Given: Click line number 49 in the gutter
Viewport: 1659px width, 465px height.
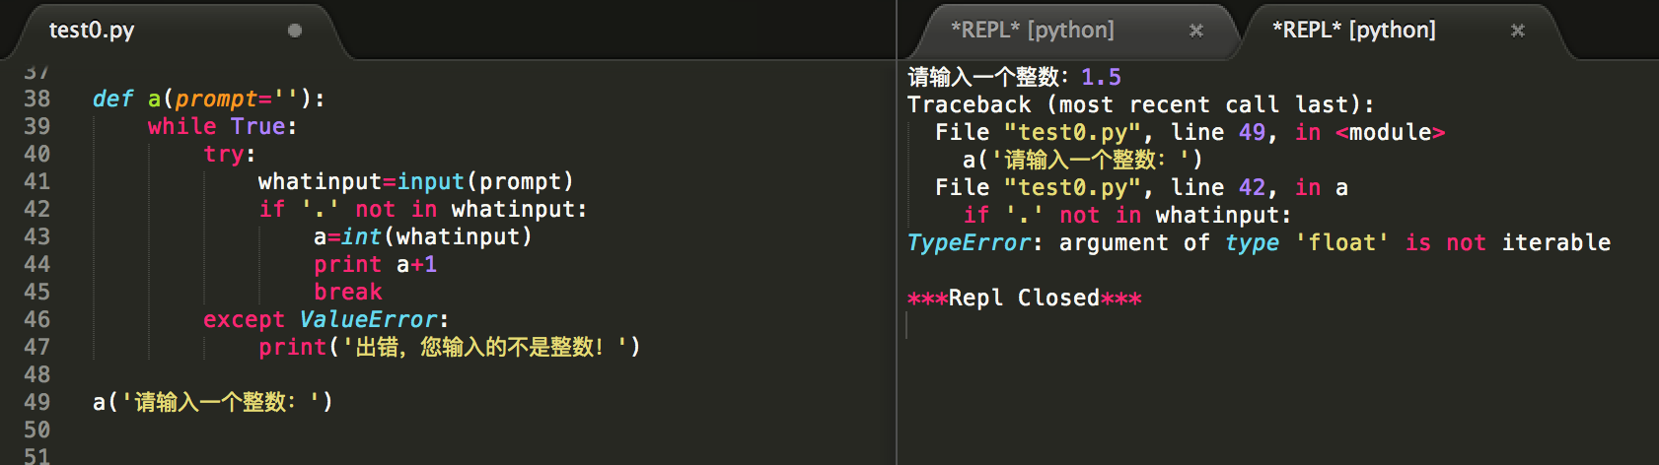Looking at the screenshot, I should coord(36,402).
